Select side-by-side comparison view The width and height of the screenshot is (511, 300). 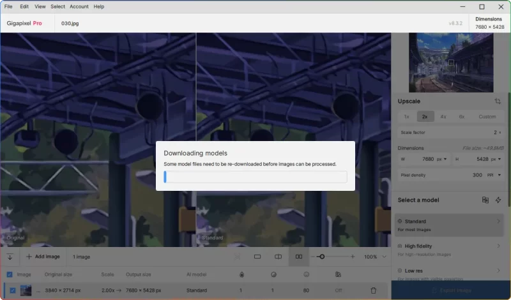point(298,257)
